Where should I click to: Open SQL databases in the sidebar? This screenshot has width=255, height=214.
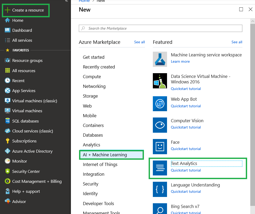[22, 121]
